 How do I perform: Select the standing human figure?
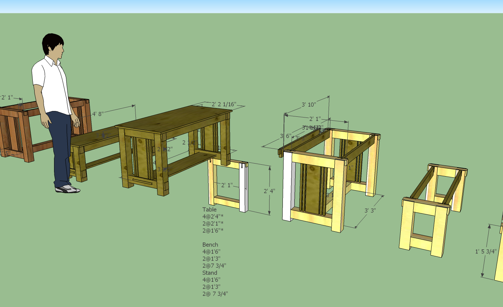(56, 114)
